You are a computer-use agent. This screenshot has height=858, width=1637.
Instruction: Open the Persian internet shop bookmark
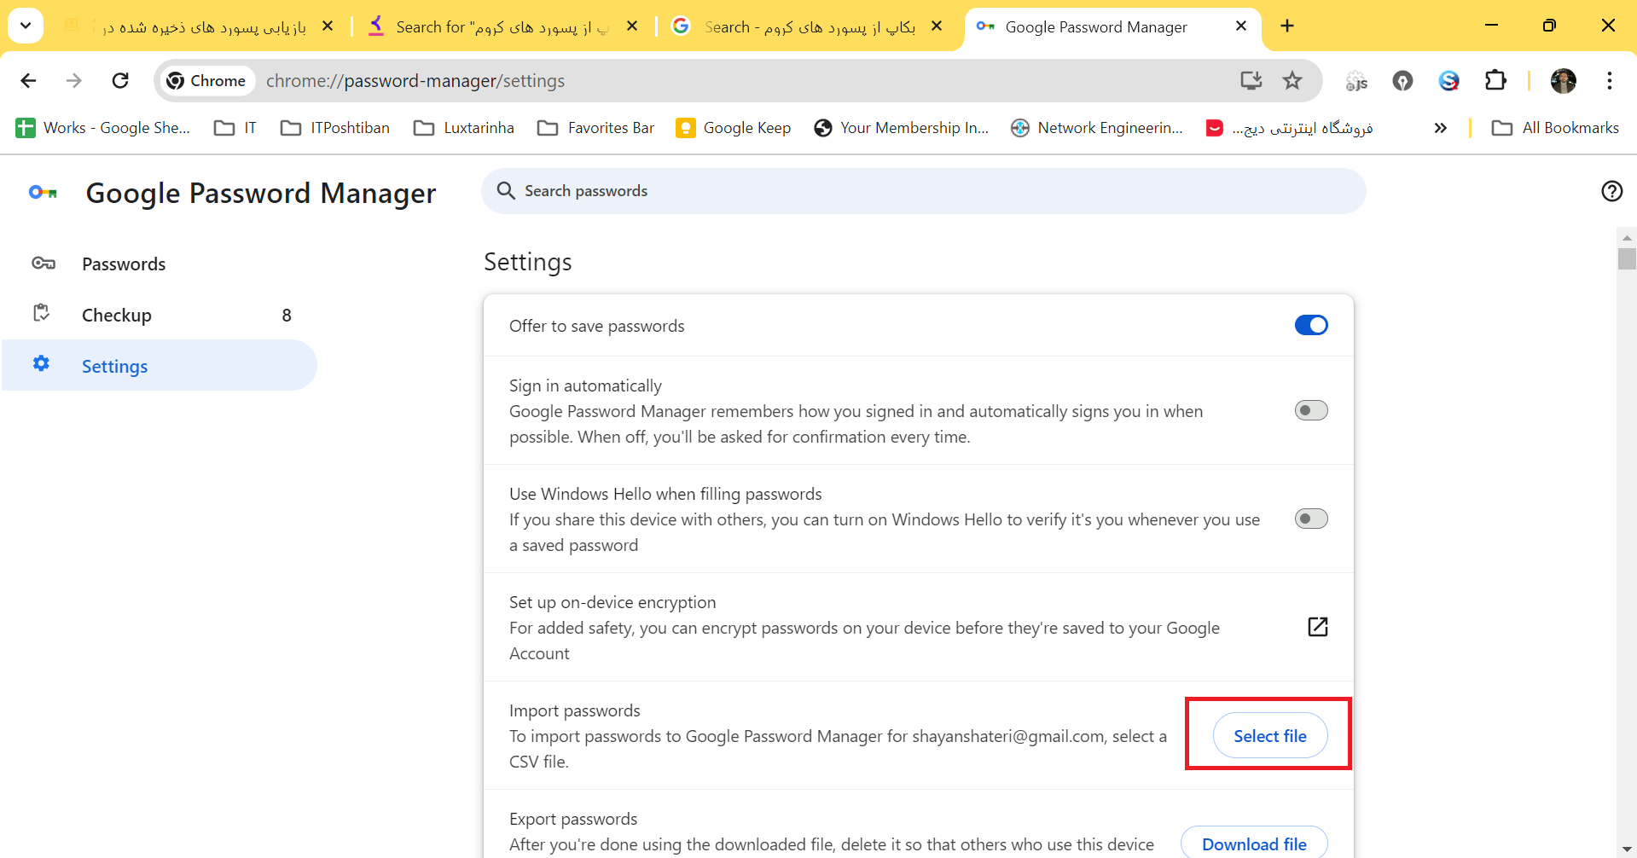coord(1289,128)
